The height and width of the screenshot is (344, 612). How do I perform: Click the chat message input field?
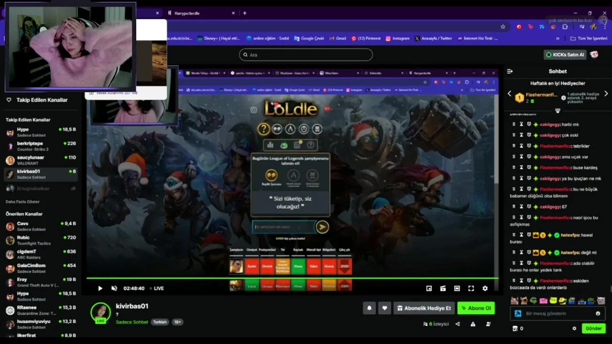[x=557, y=313]
